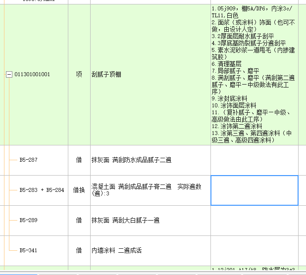Select 混凝土面 满刮成品腻子膏二遍 cell
Screen dimensions: 306x275
tap(151, 190)
